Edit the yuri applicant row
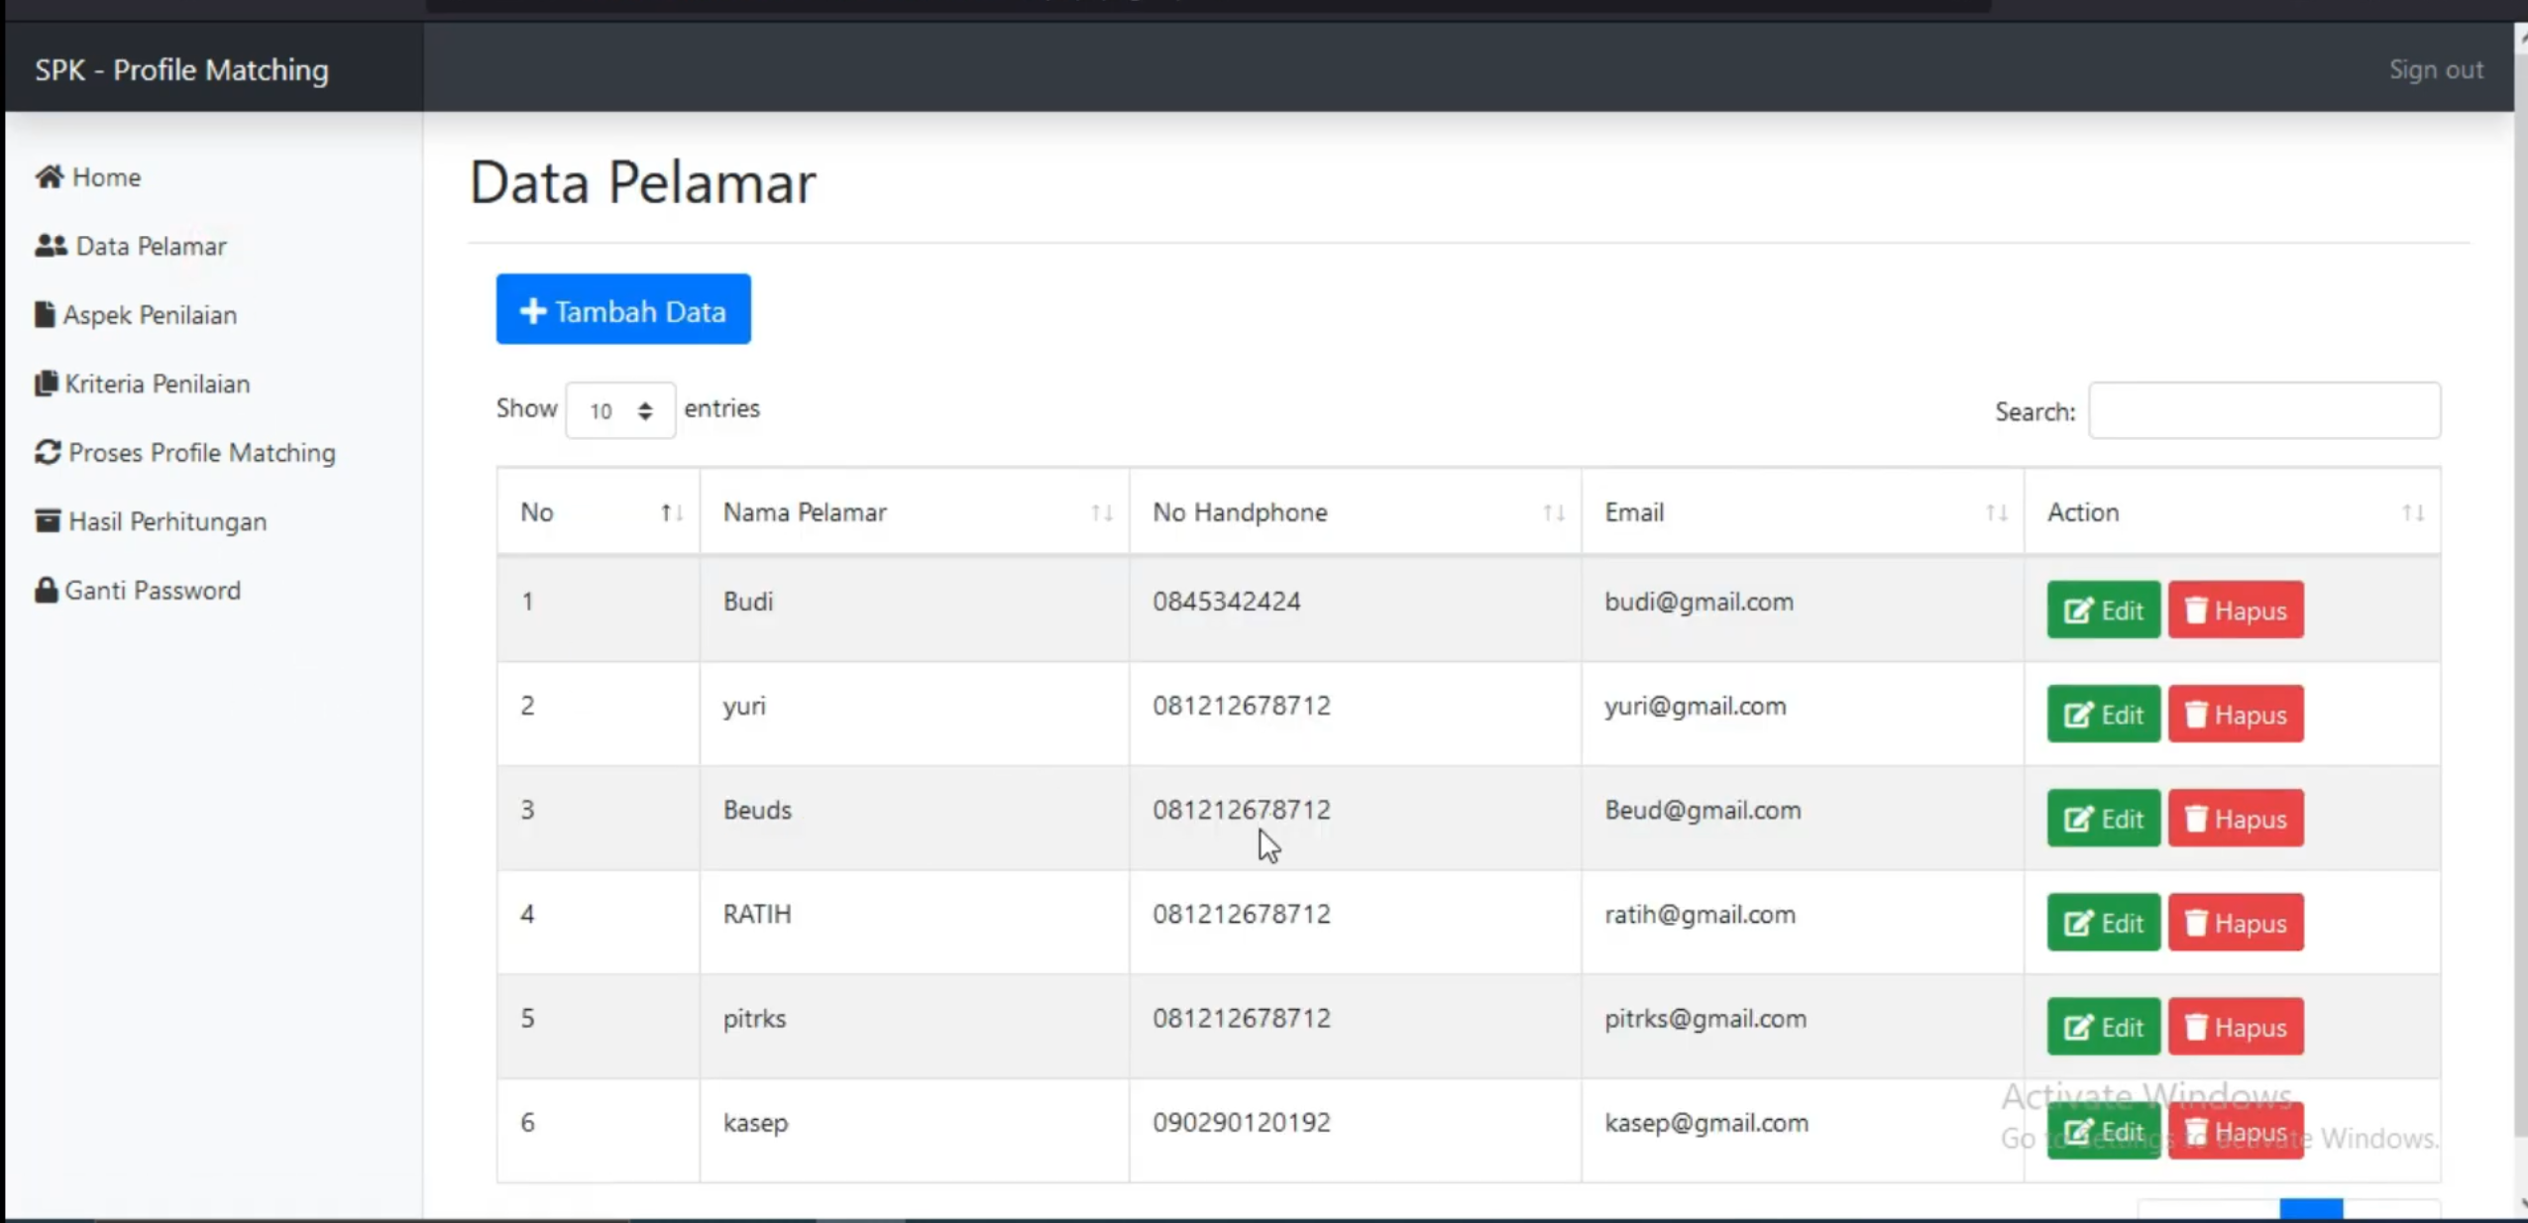This screenshot has width=2528, height=1223. [x=2104, y=714]
